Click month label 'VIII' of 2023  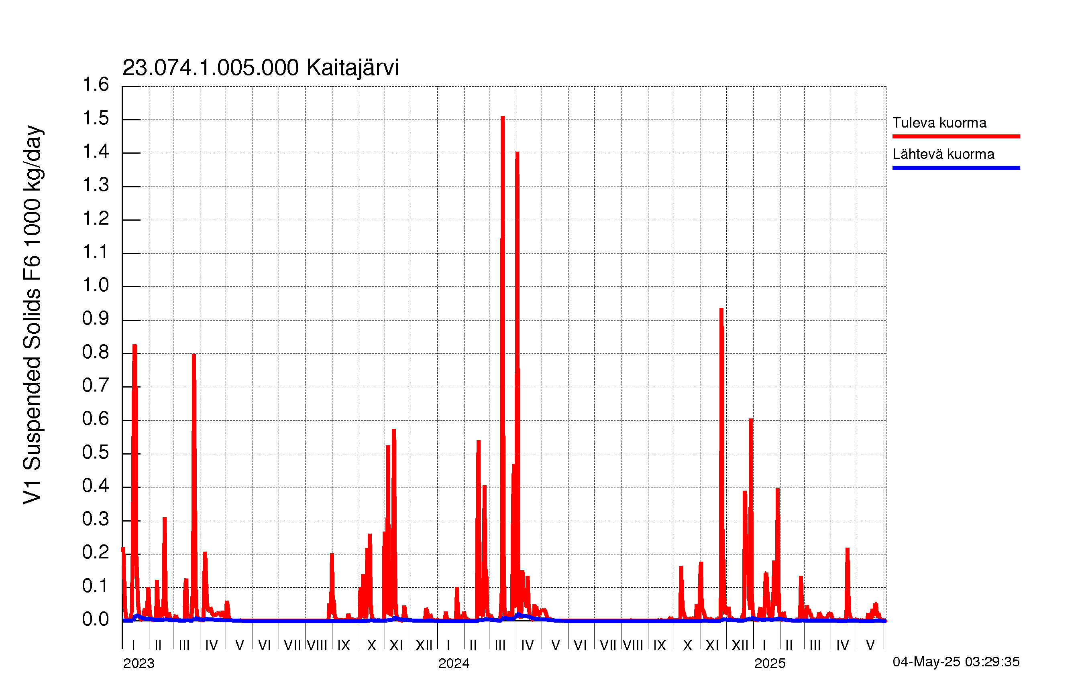[x=317, y=645]
